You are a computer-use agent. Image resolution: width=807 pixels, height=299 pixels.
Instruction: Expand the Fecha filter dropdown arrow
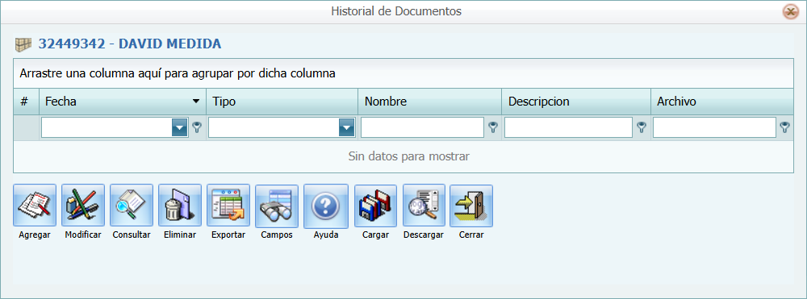[x=180, y=127]
